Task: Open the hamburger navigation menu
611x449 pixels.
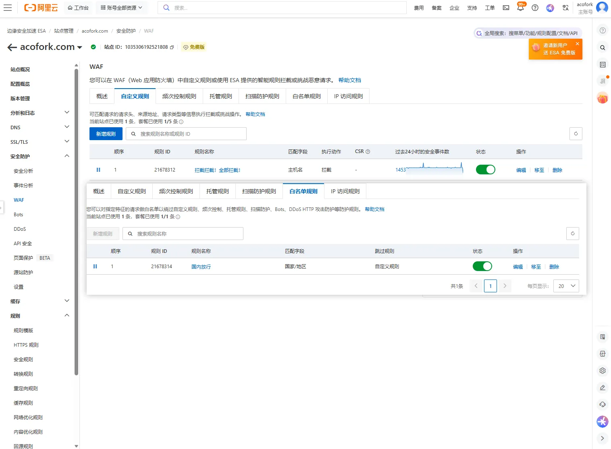Action: [8, 8]
